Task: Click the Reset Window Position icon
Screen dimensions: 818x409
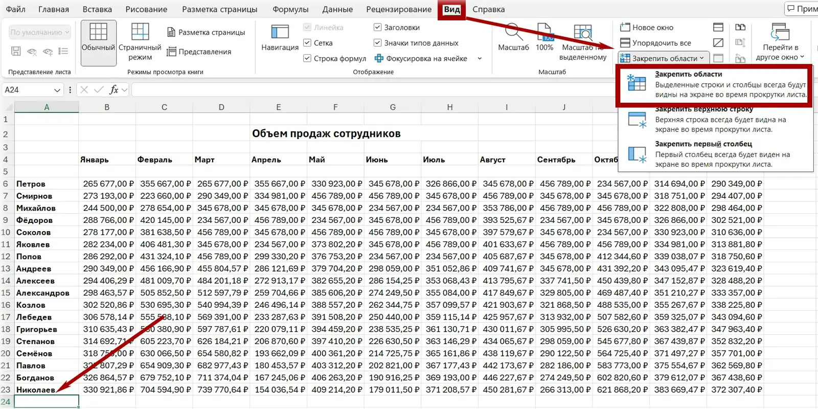Action: (x=740, y=58)
